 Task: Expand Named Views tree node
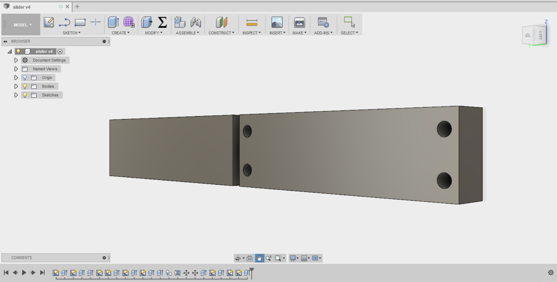coord(16,69)
